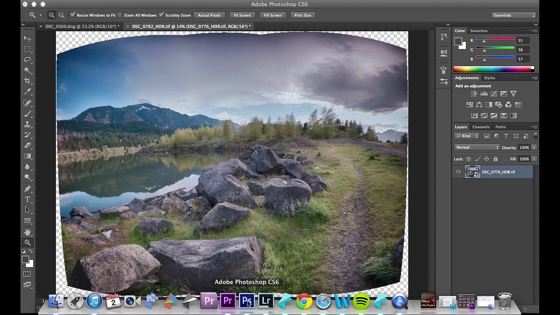Switch to the Channels tab
The height and width of the screenshot is (315, 560).
(481, 127)
